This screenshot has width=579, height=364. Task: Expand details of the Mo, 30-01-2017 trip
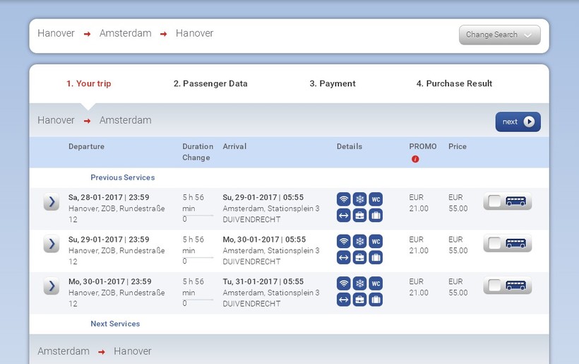51,286
